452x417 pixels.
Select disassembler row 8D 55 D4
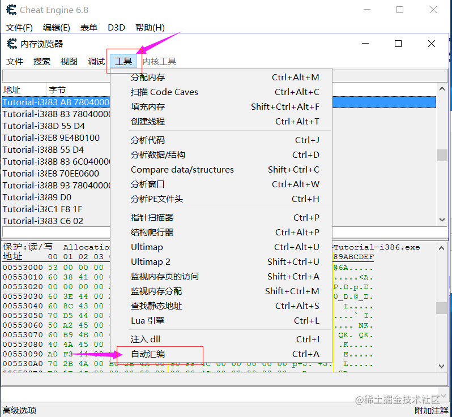(56, 126)
